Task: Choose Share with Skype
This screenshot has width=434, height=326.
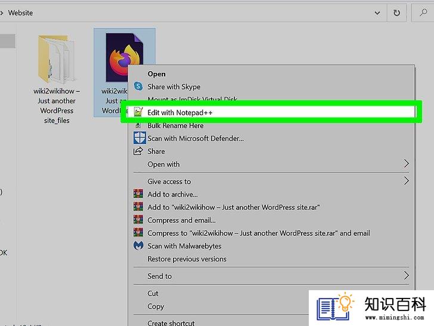Action: click(x=271, y=87)
